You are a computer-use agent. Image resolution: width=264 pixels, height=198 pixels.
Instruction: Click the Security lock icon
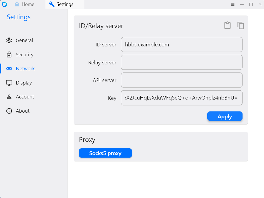click(9, 54)
